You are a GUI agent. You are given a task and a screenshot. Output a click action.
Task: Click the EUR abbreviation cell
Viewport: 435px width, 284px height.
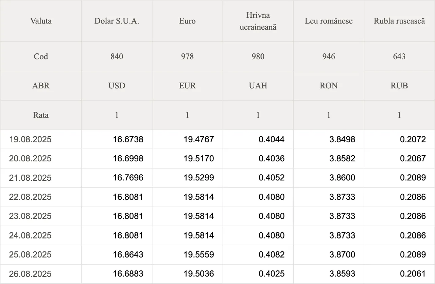click(187, 86)
